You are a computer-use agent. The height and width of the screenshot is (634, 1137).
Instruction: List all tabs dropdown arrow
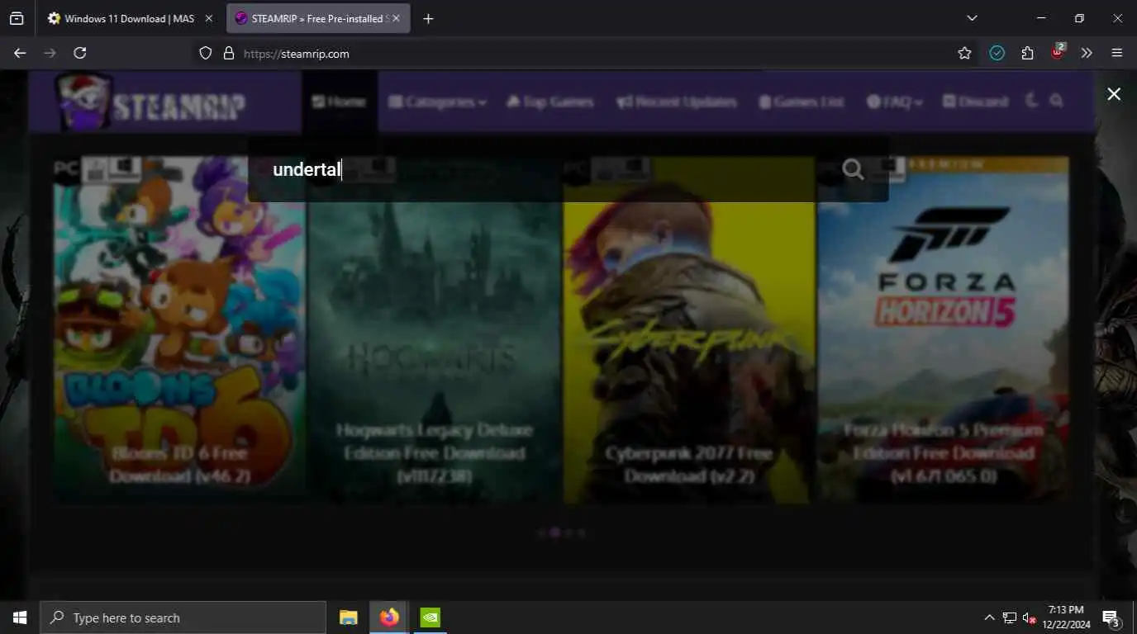pos(972,18)
